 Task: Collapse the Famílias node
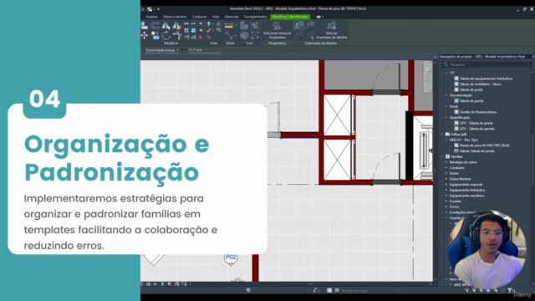[442, 156]
